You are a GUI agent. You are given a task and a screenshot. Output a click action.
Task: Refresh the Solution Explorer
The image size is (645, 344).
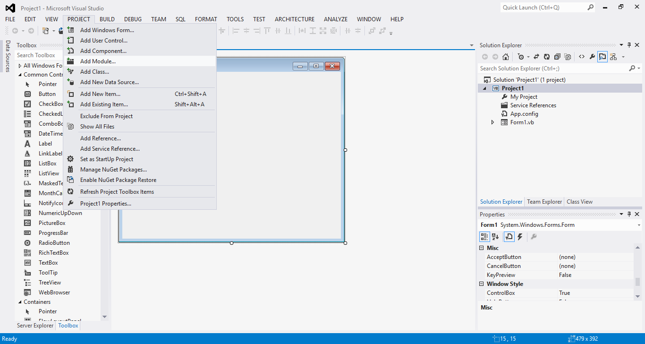click(546, 56)
